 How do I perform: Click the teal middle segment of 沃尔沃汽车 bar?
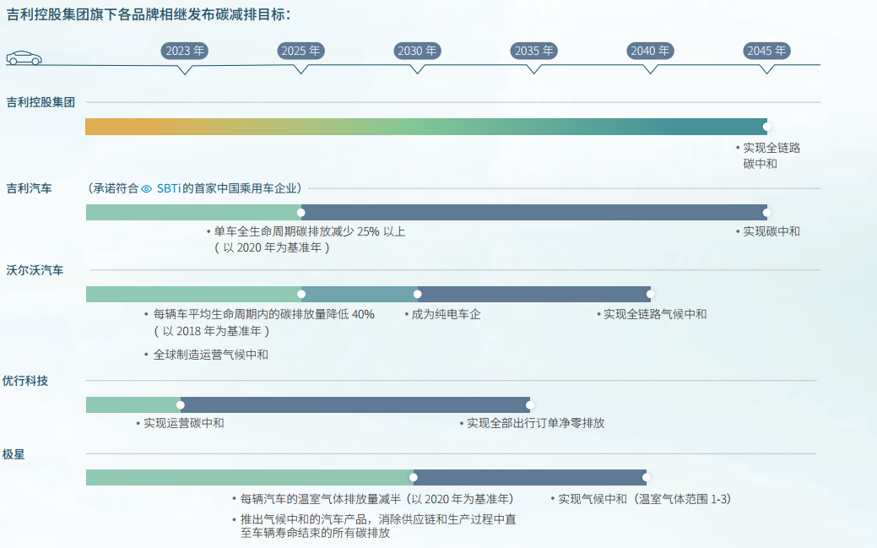pos(360,295)
